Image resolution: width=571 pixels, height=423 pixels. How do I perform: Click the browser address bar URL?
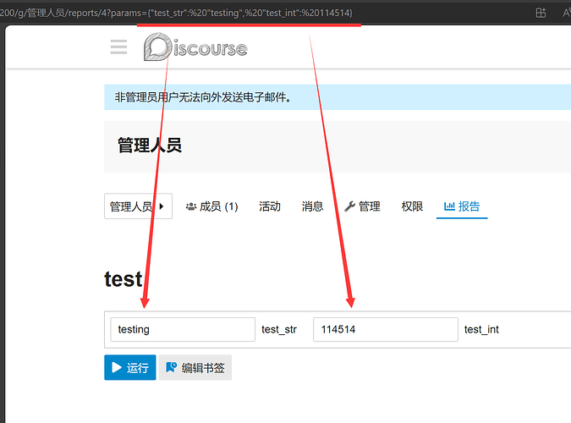176,14
